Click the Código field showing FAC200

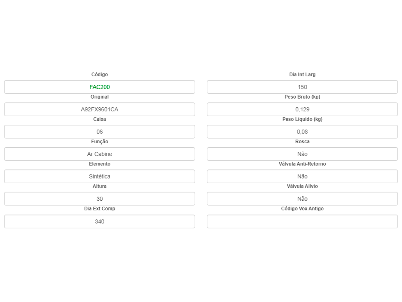point(99,87)
